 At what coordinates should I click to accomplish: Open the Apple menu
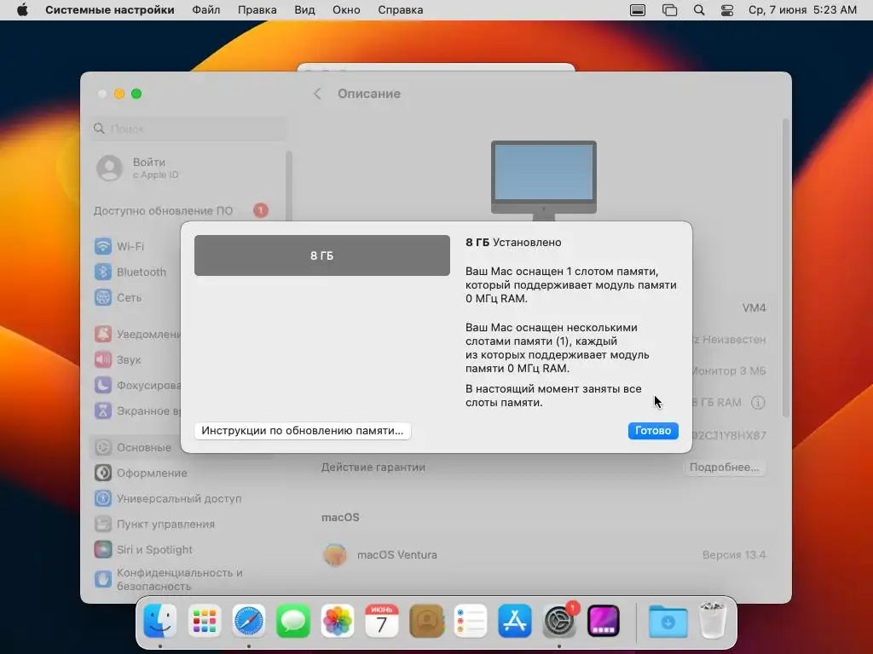[22, 10]
